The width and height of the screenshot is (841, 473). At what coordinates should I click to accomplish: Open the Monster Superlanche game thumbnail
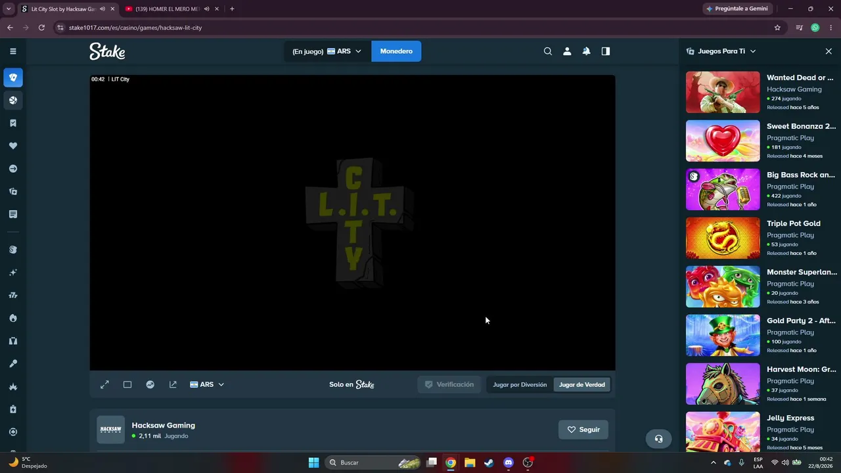point(723,287)
